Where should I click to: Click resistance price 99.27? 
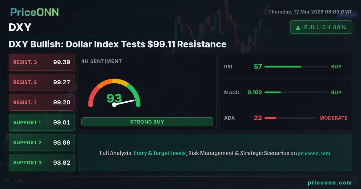pyautogui.click(x=62, y=82)
